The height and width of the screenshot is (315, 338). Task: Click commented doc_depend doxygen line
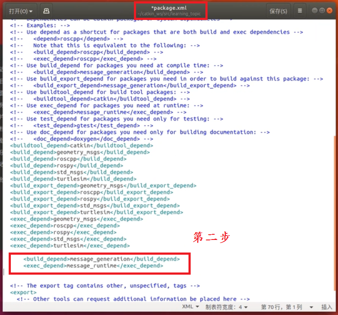[81, 139]
